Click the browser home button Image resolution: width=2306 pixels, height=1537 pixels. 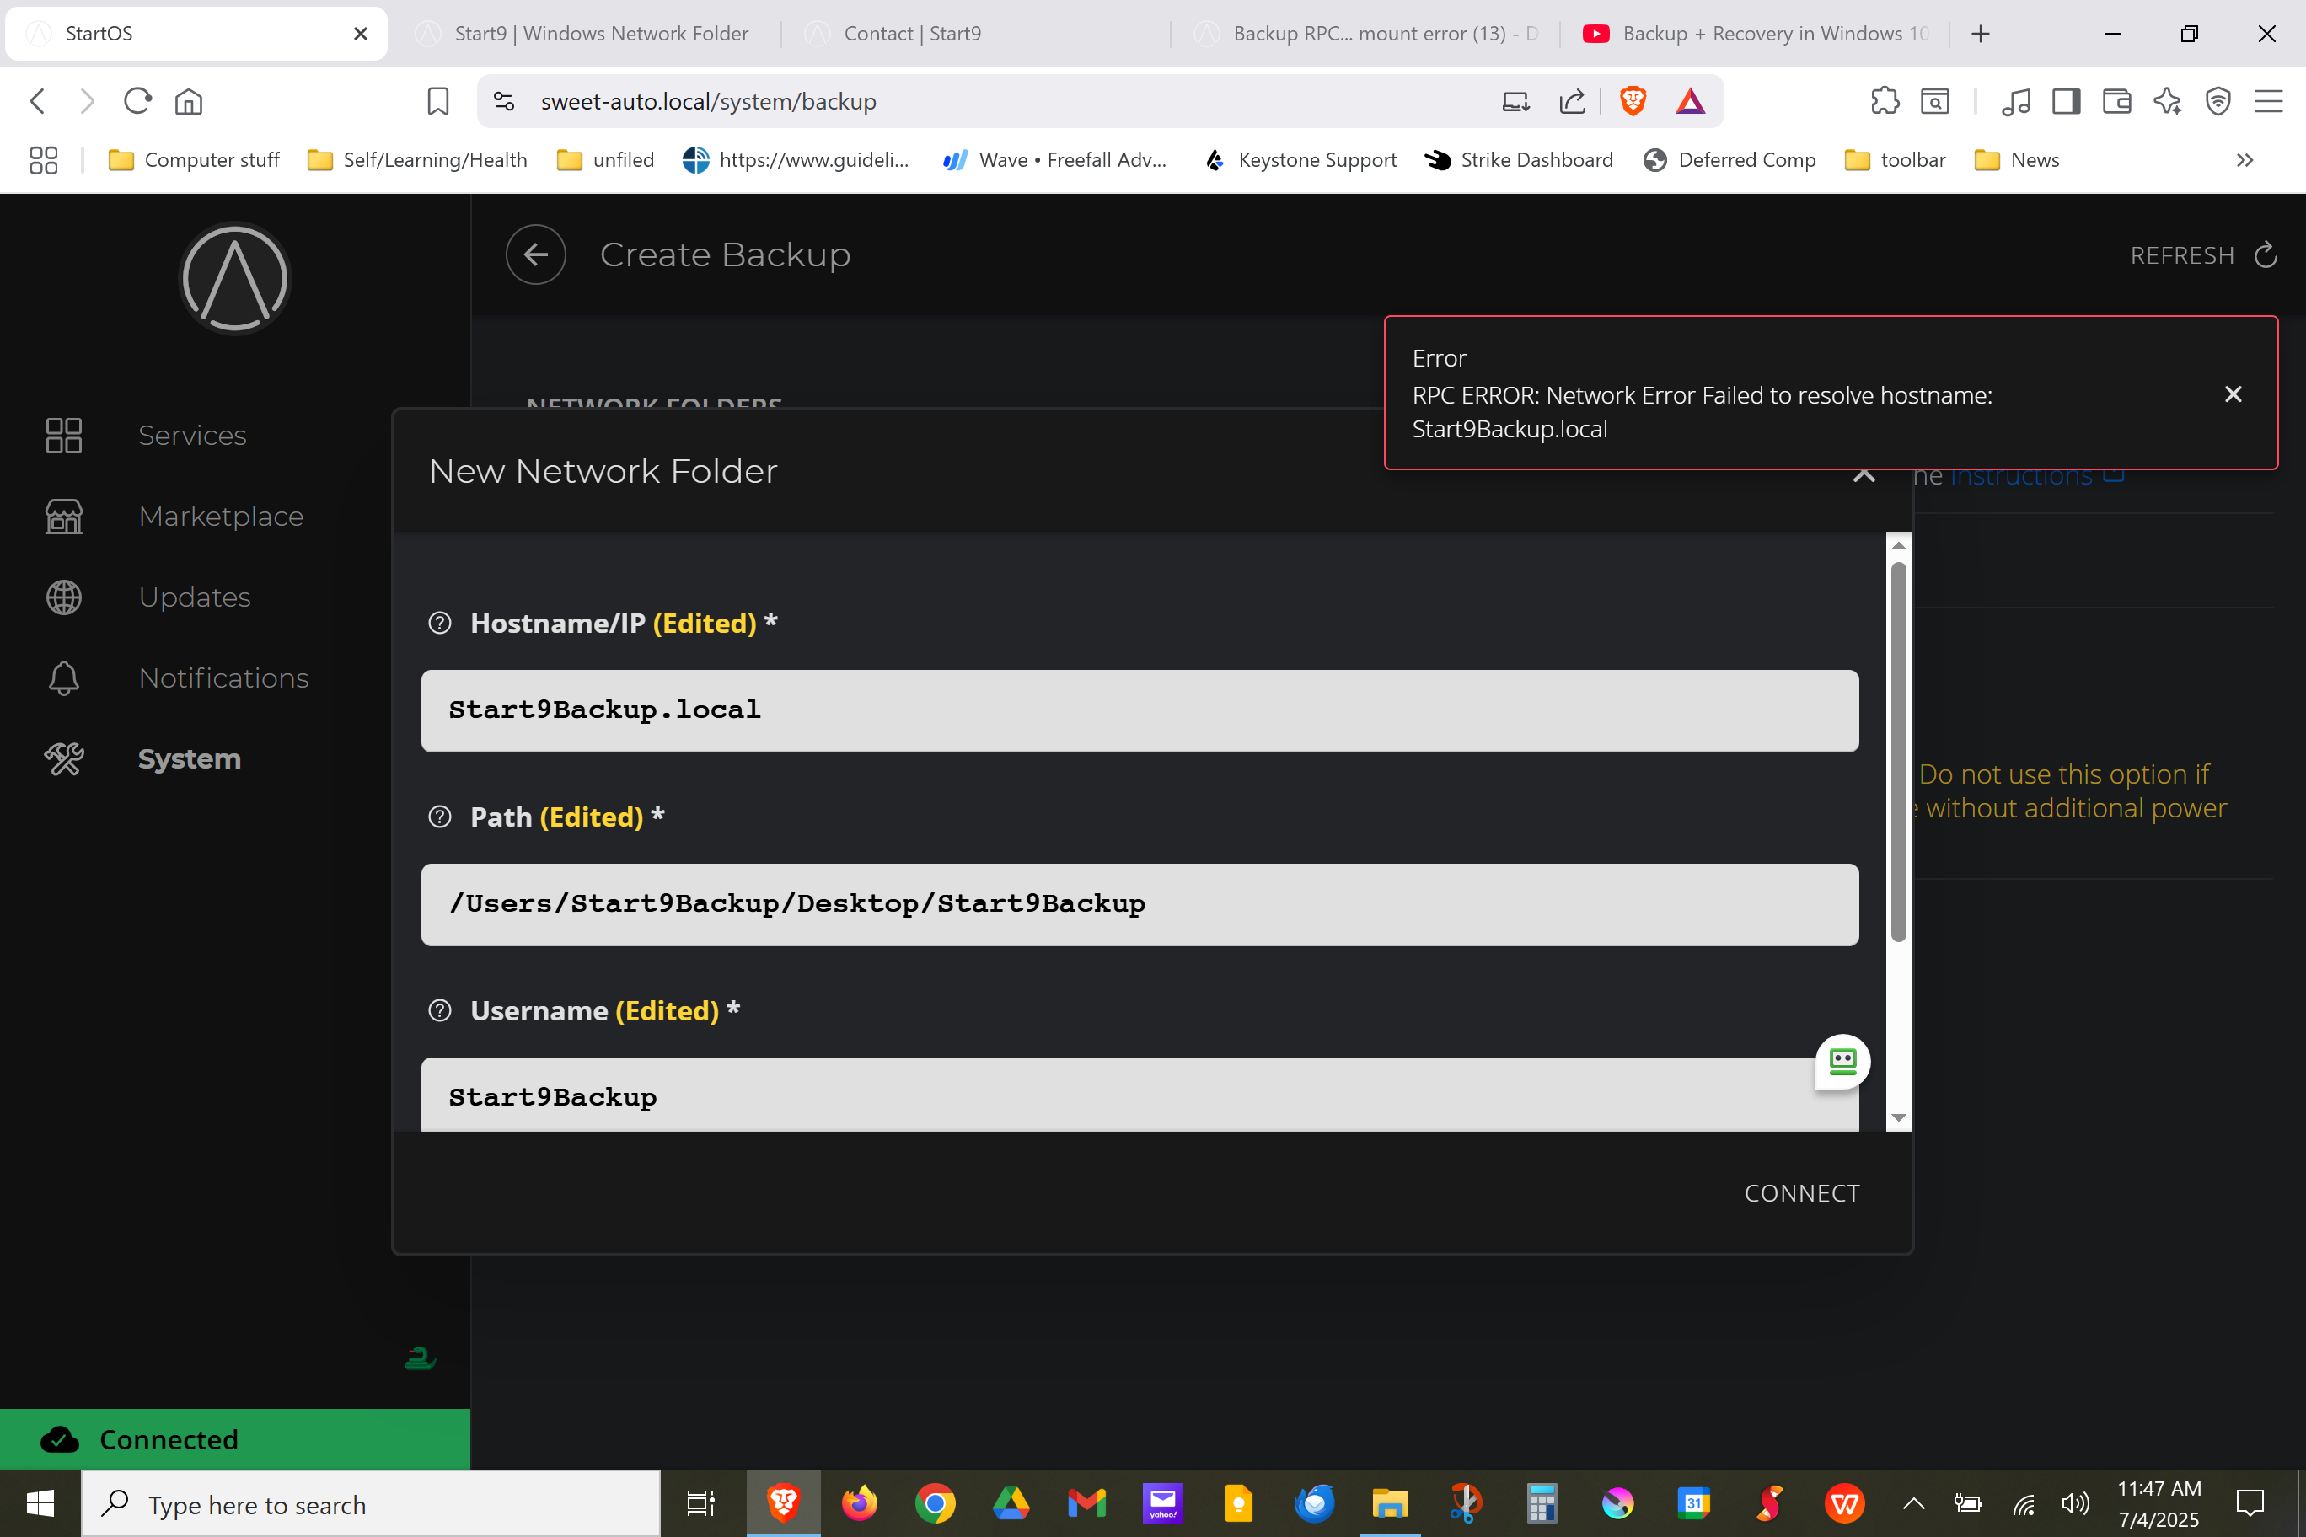pos(188,101)
